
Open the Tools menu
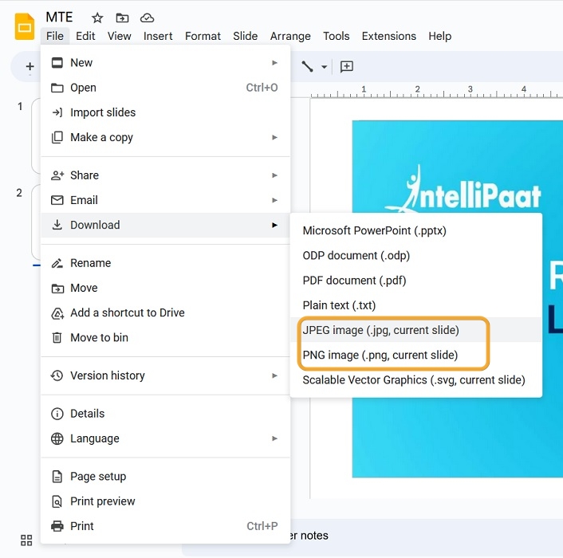(x=336, y=36)
